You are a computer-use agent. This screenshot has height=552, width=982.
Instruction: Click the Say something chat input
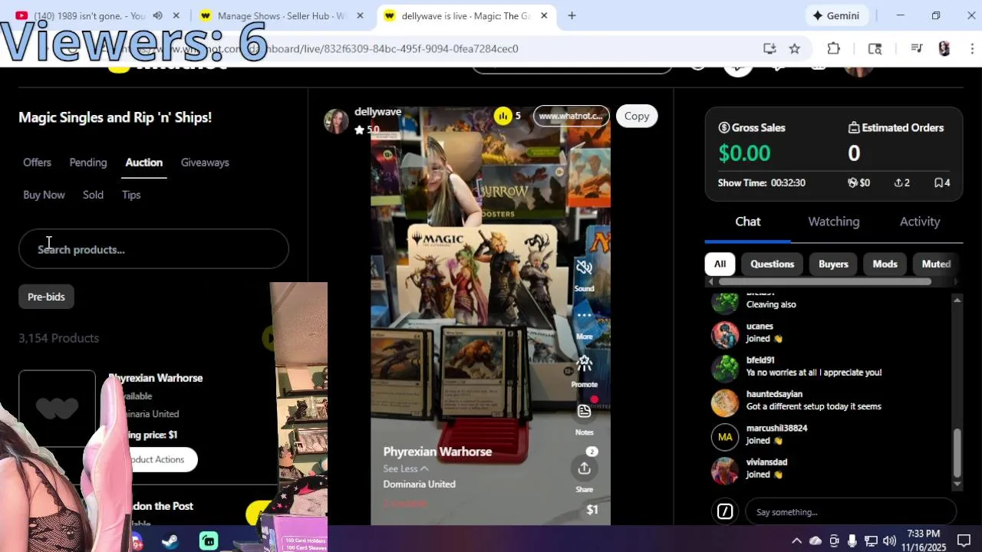(852, 511)
